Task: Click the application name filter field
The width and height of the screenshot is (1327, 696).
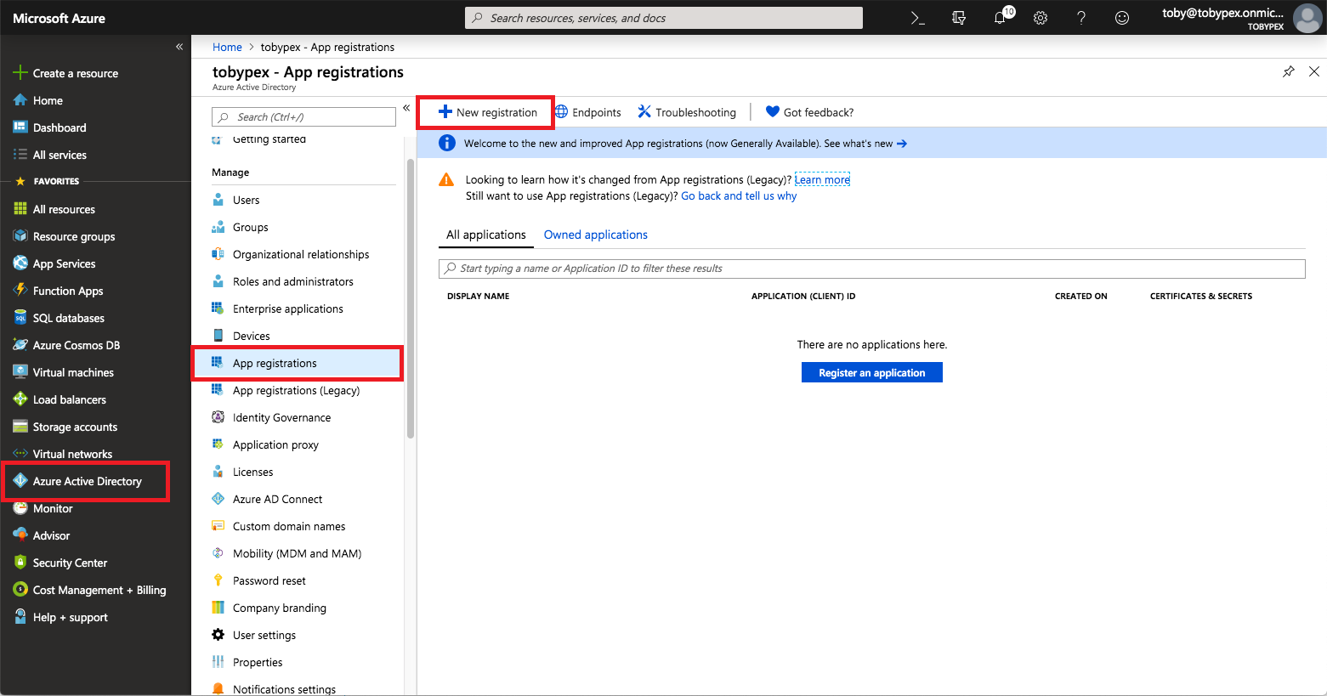Action: pyautogui.click(x=871, y=269)
